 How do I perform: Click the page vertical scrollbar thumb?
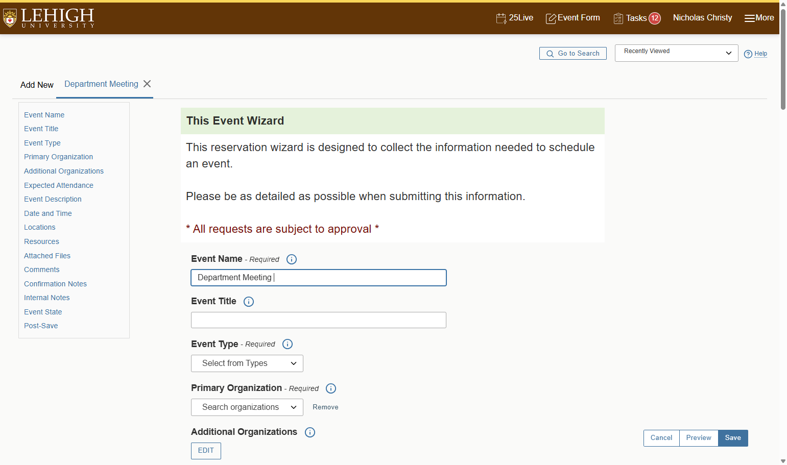[x=783, y=59]
